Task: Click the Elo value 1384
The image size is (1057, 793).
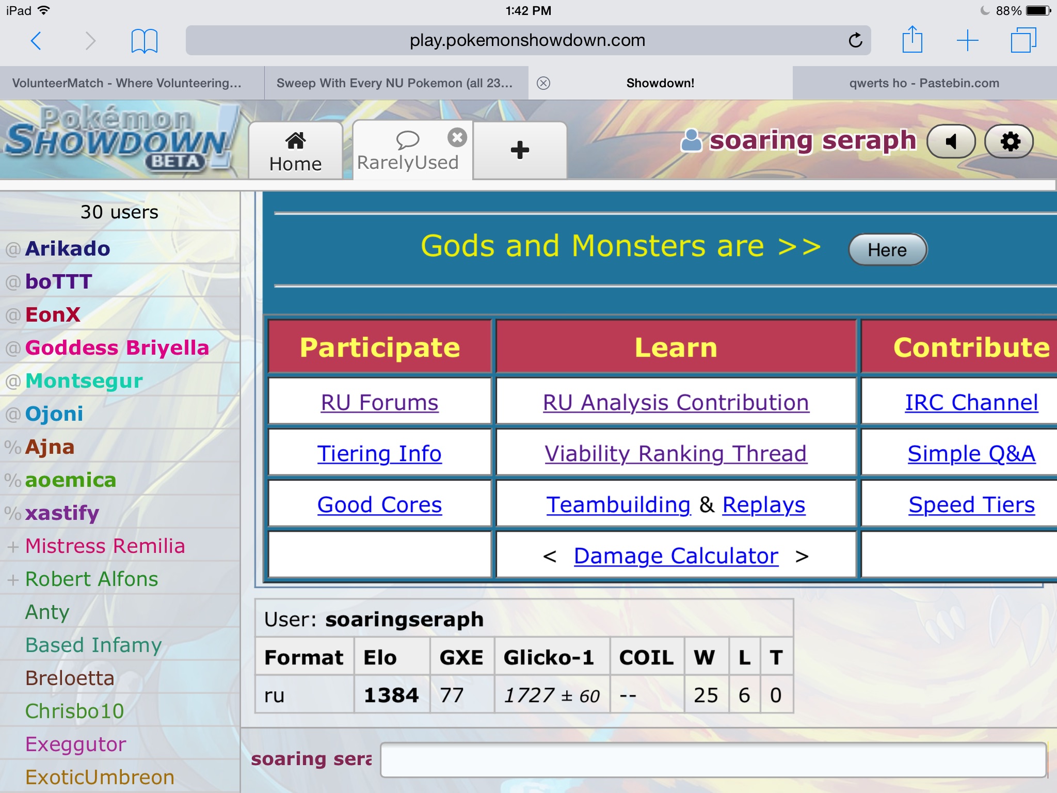Action: pos(391,695)
